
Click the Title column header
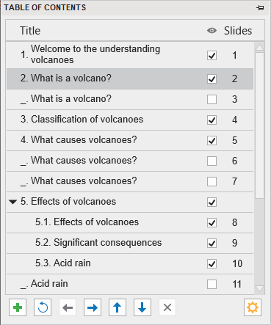pyautogui.click(x=30, y=31)
